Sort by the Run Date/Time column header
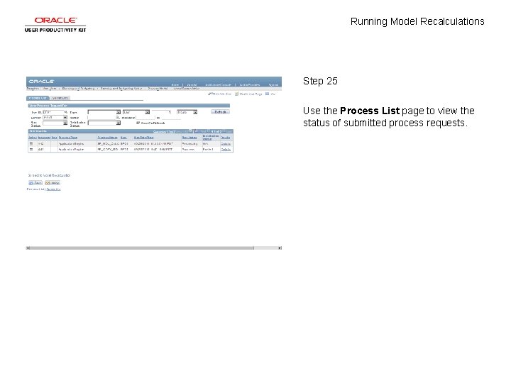 (x=143, y=138)
